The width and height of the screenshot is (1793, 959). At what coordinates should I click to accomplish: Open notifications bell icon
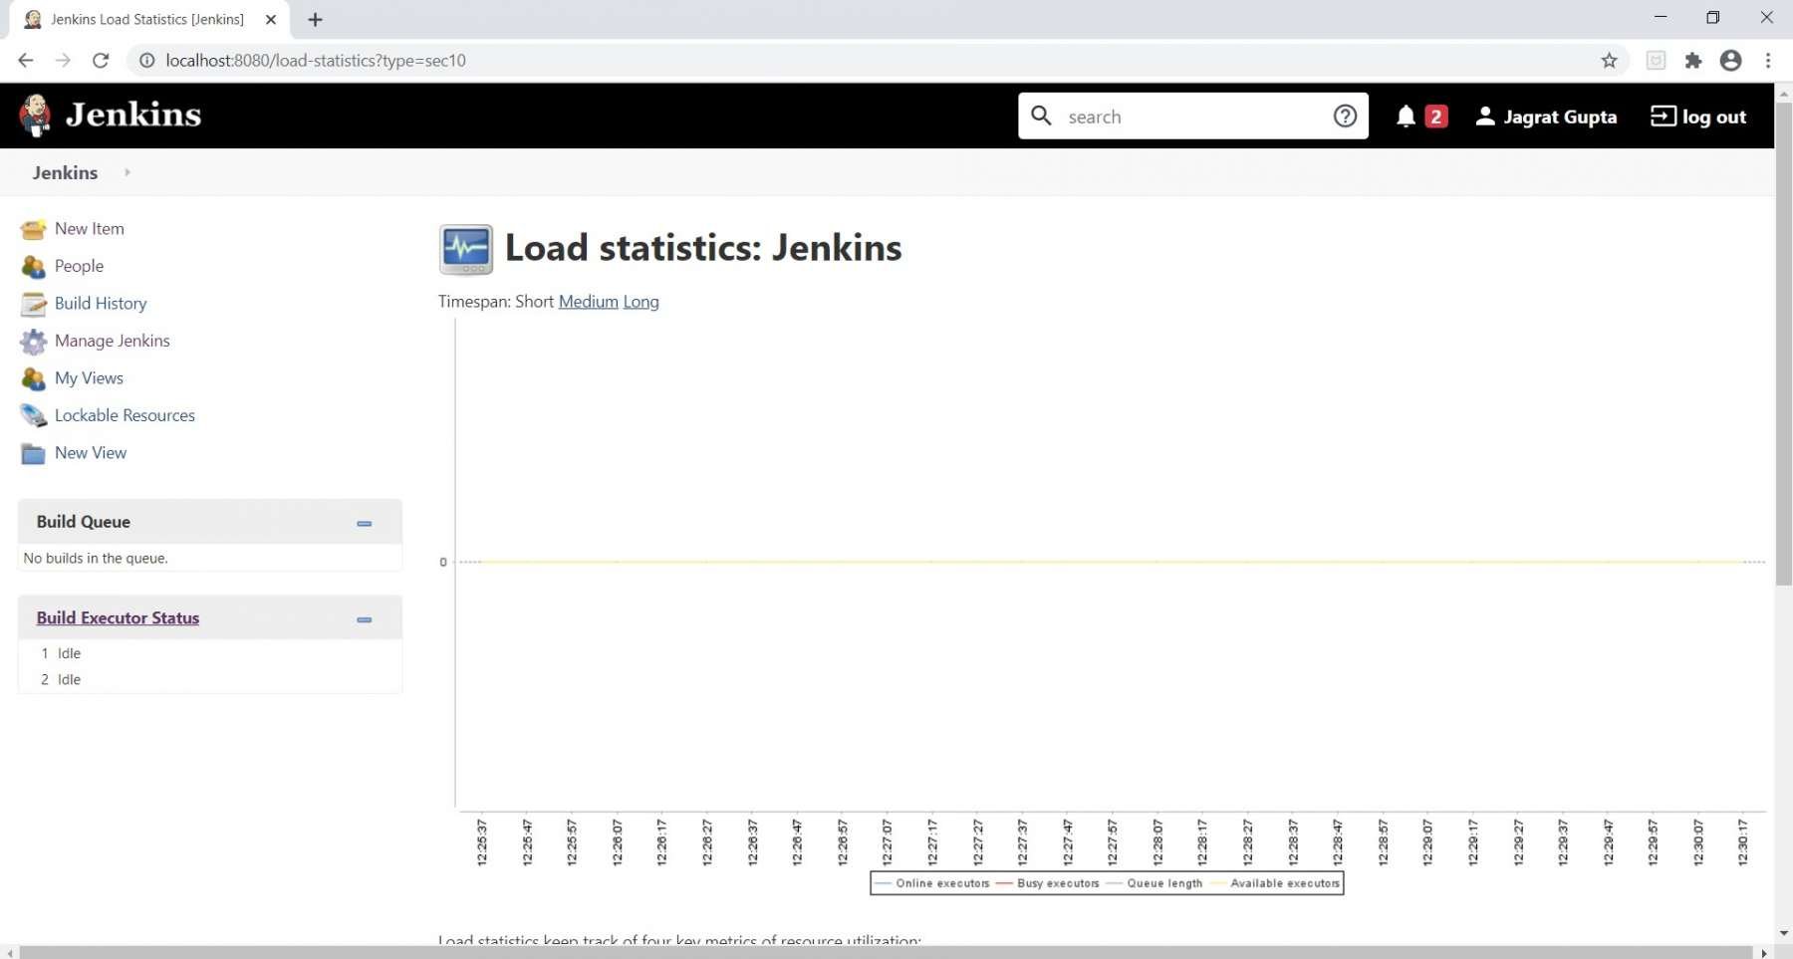tap(1406, 117)
